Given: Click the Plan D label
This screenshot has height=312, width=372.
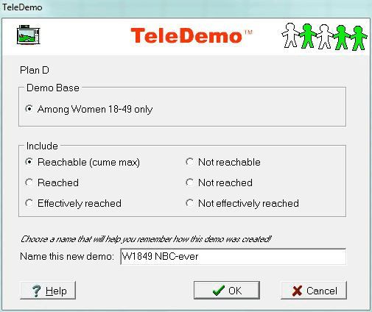Looking at the screenshot, I should click(35, 70).
